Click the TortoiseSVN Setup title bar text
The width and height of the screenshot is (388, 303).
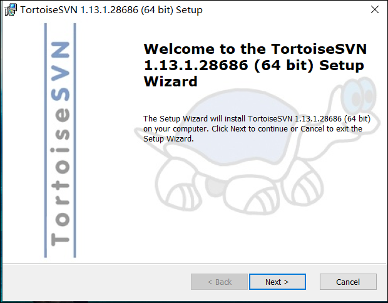(x=111, y=10)
